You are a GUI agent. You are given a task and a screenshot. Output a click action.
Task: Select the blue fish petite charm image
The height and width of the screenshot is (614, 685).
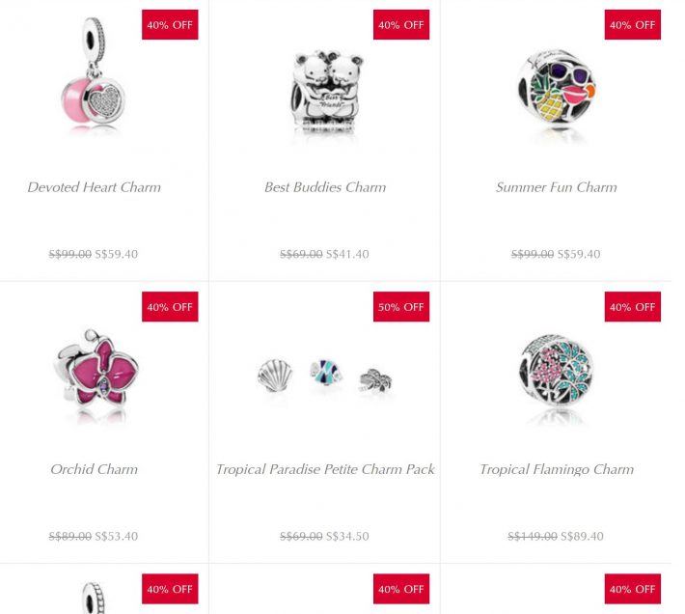click(326, 373)
